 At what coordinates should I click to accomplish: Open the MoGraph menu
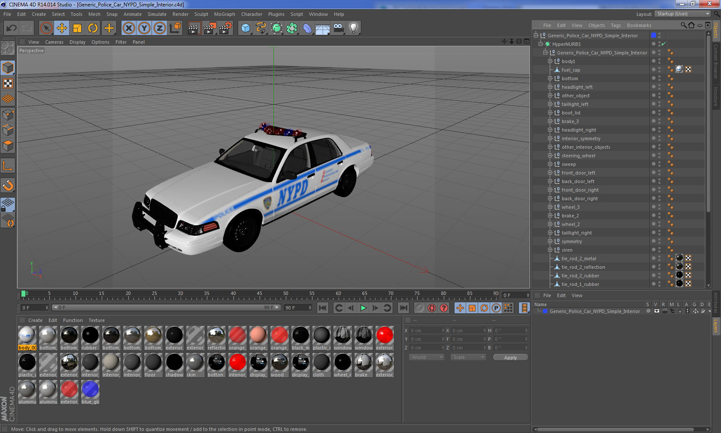224,14
